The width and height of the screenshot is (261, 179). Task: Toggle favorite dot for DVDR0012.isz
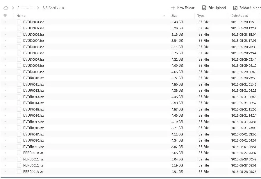tap(5, 91)
